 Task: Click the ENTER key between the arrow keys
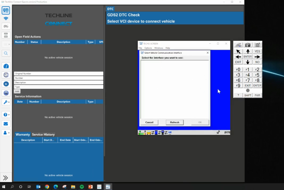(247, 57)
